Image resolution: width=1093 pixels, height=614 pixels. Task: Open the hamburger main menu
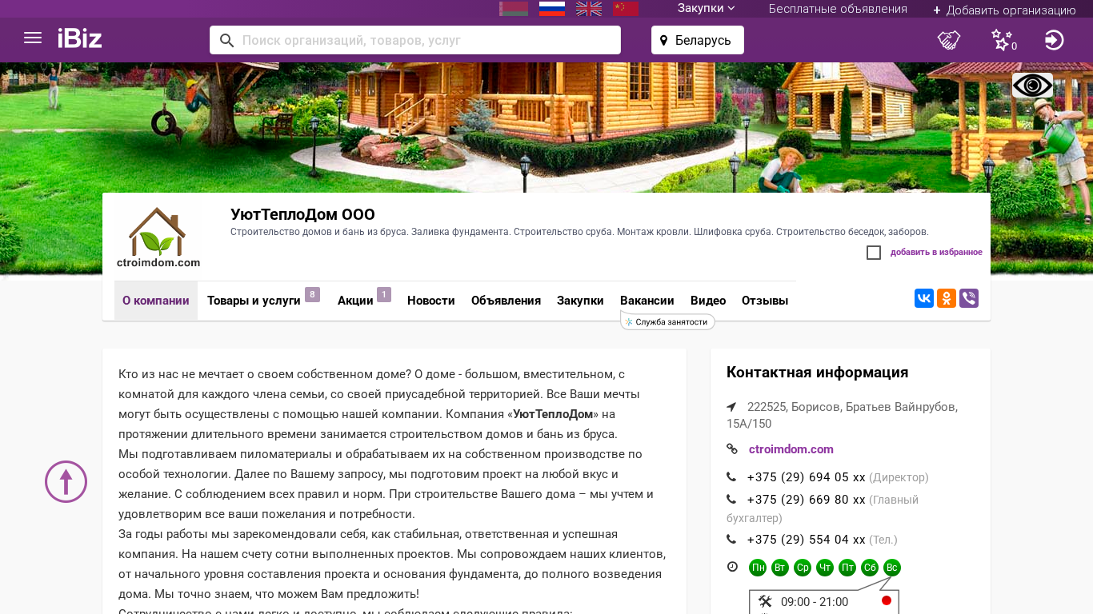pyautogui.click(x=33, y=38)
